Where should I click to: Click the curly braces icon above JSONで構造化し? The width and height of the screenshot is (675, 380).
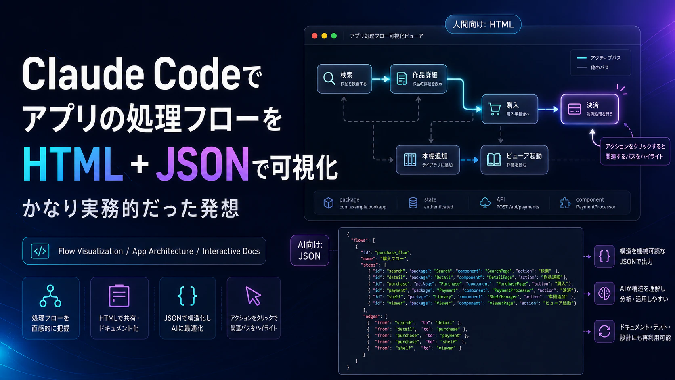click(187, 296)
